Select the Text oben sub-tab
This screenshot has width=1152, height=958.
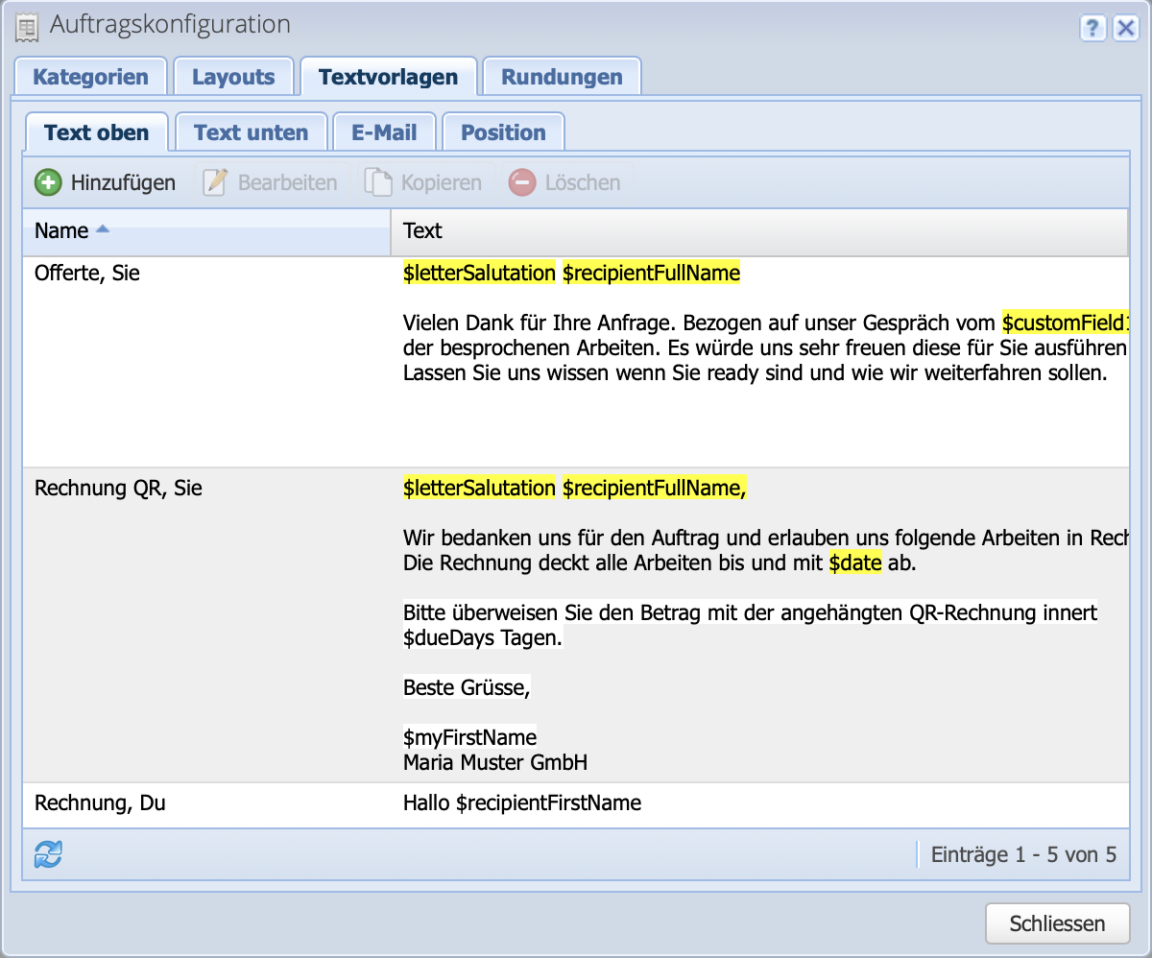pyautogui.click(x=96, y=132)
